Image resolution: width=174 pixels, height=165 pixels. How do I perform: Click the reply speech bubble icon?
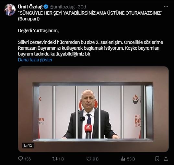[20, 159]
